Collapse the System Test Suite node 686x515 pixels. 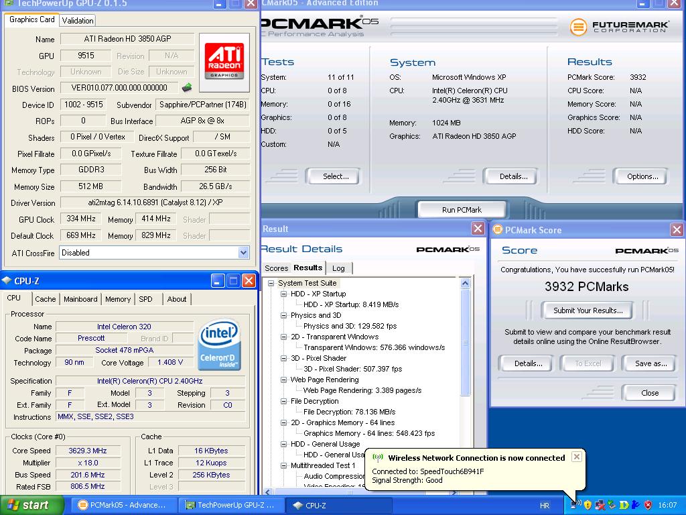tap(271, 284)
